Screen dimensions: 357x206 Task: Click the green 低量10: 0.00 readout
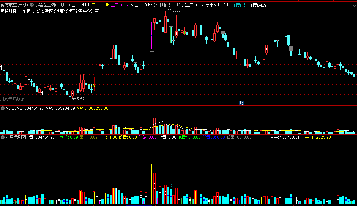[189, 137]
